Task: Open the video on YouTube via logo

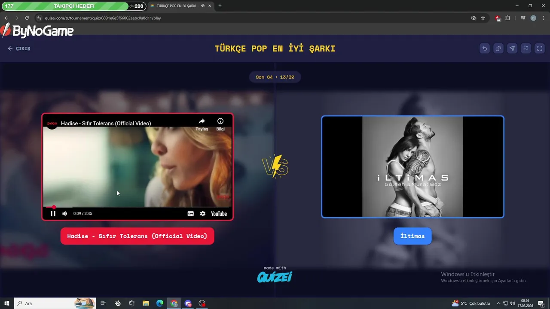Action: [x=219, y=214]
